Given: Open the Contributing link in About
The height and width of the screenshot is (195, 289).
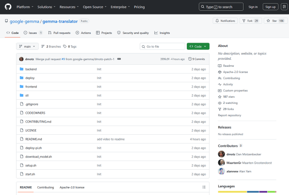Looking at the screenshot, I should pyautogui.click(x=229, y=78).
